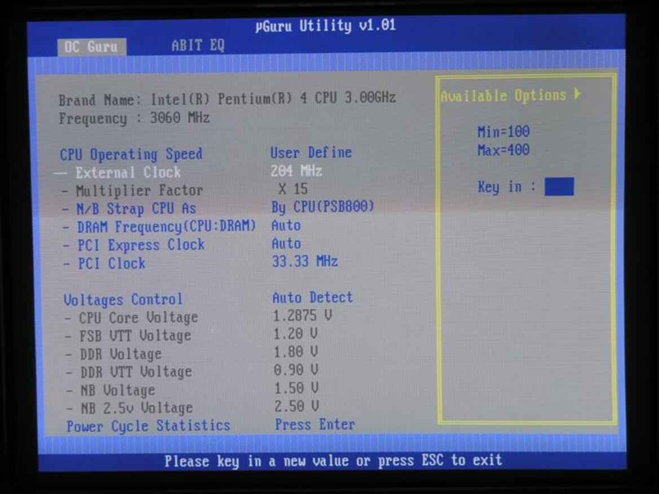Change the Auto Detect voltages value

313,297
